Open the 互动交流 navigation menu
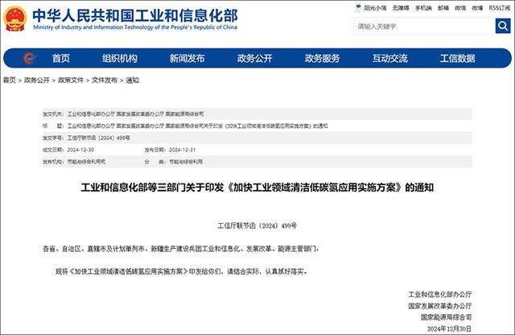The image size is (515, 335). tap(390, 58)
